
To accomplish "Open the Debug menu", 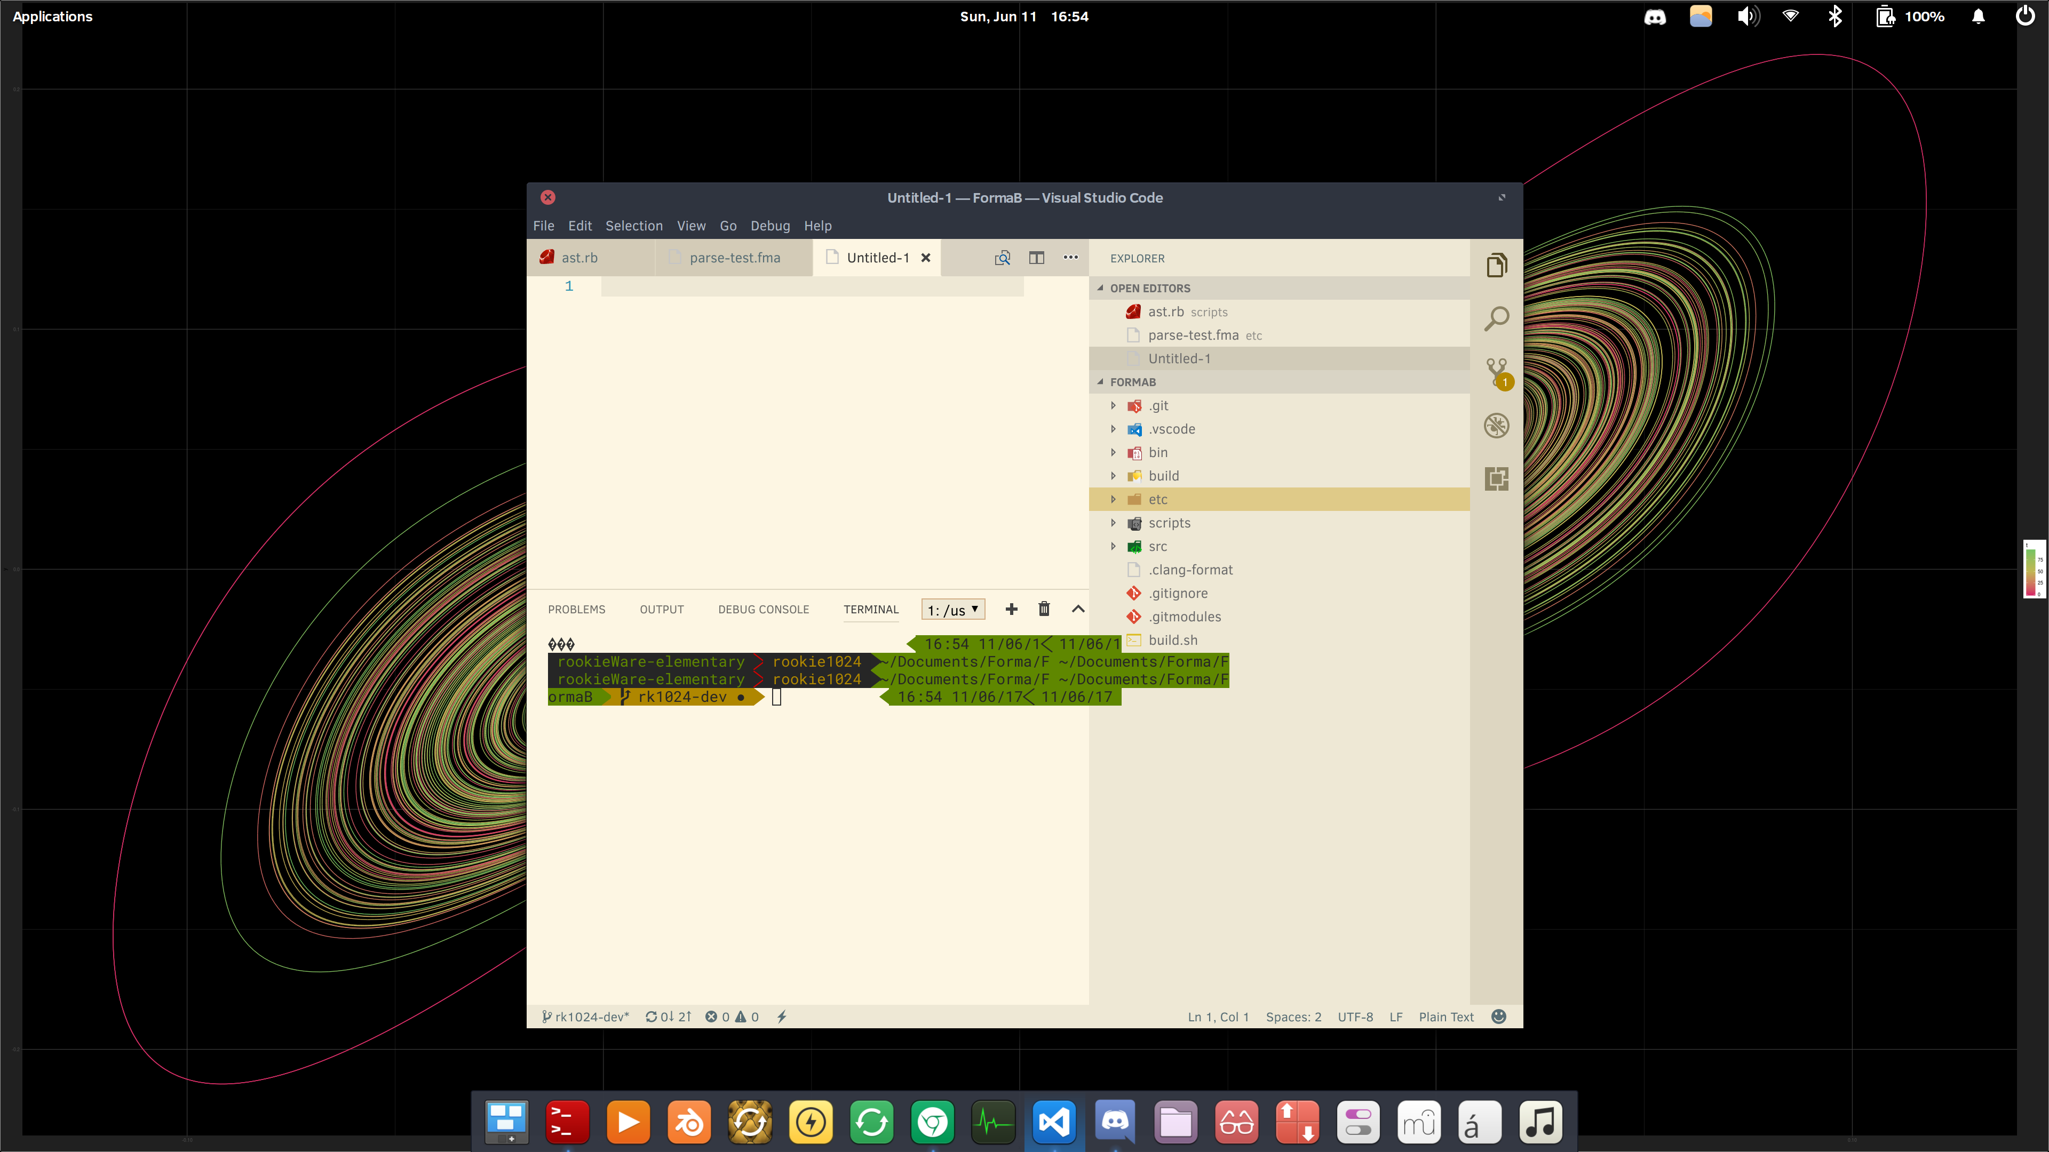I will pos(769,226).
